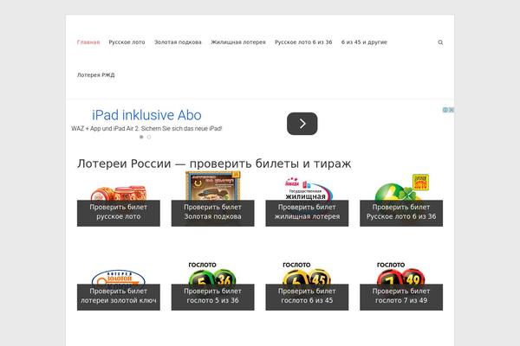The height and width of the screenshot is (346, 520).
Task: Open Лотерея РЖД menu item
Action: pos(96,75)
